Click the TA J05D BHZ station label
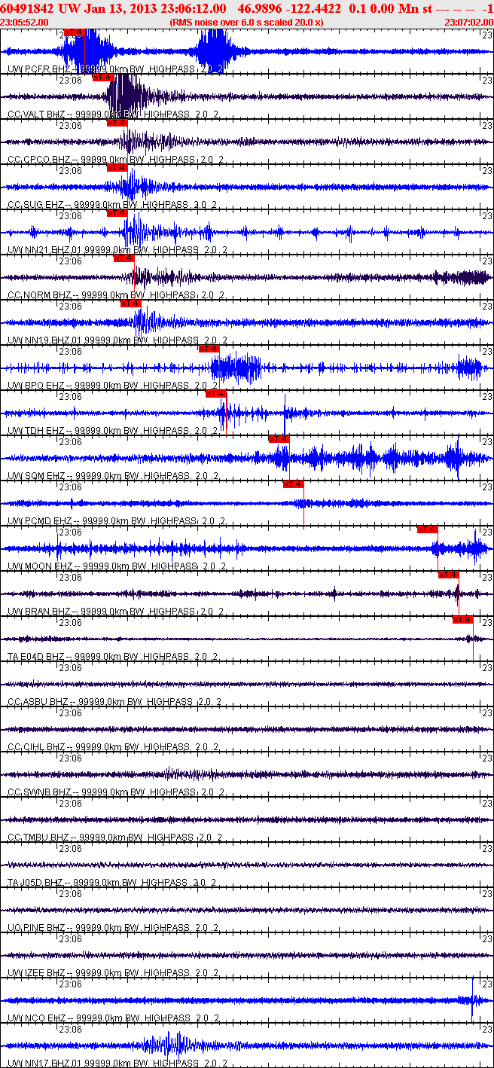This screenshot has height=1068, width=494. (113, 882)
